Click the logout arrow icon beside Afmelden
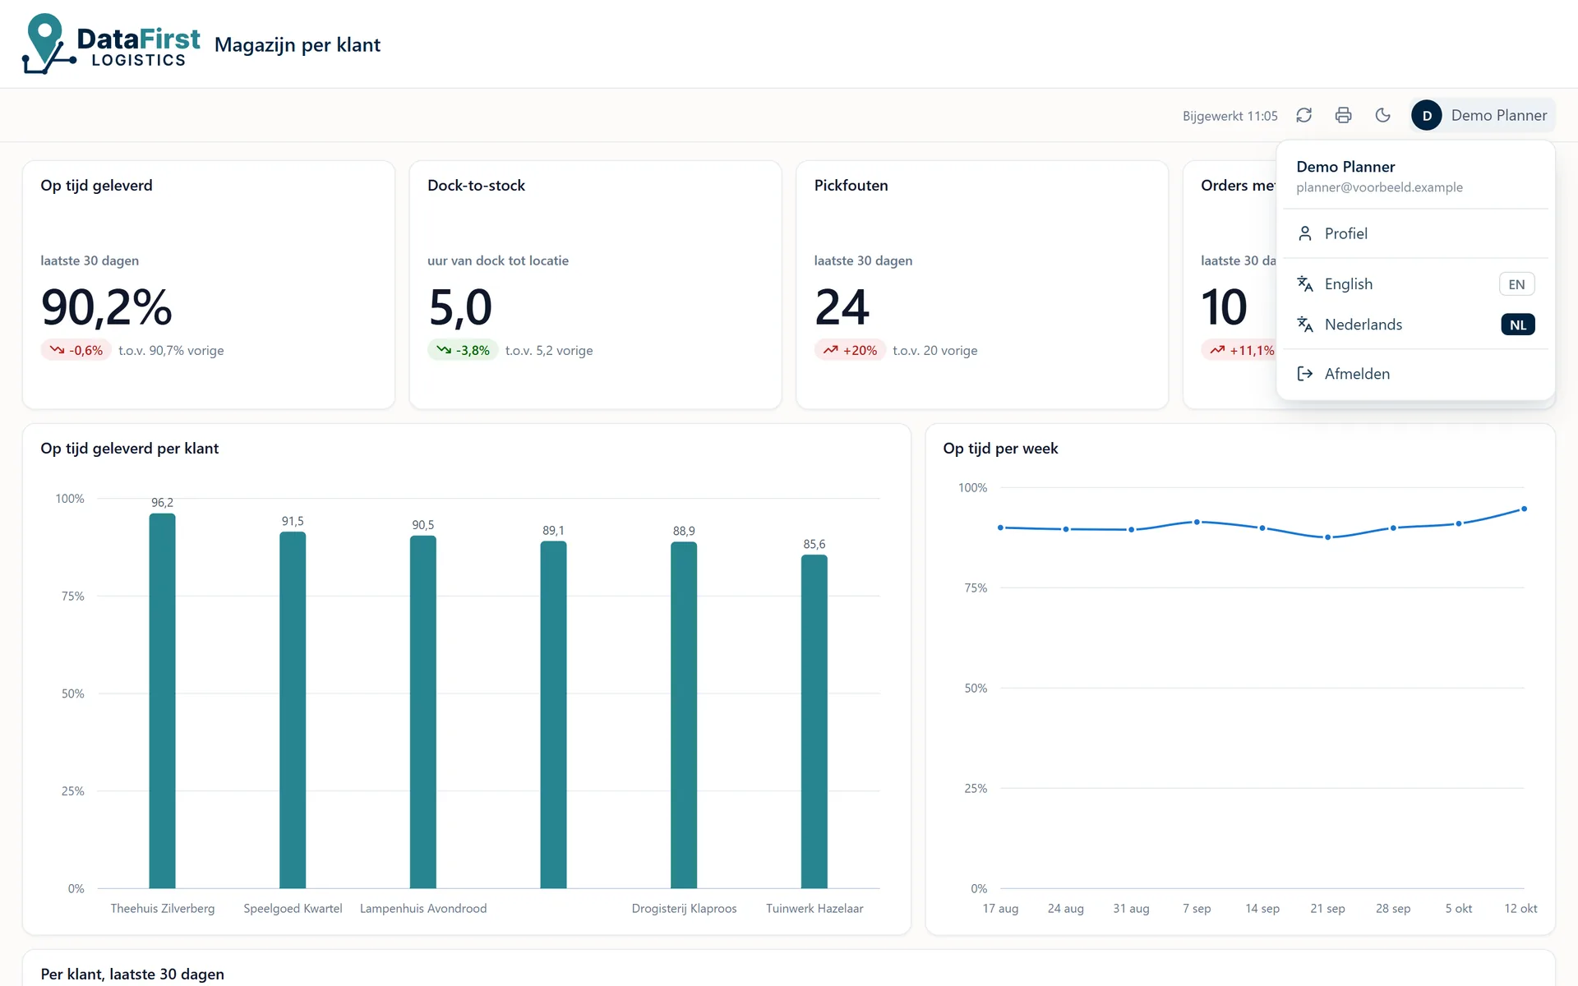The image size is (1578, 986). tap(1304, 374)
